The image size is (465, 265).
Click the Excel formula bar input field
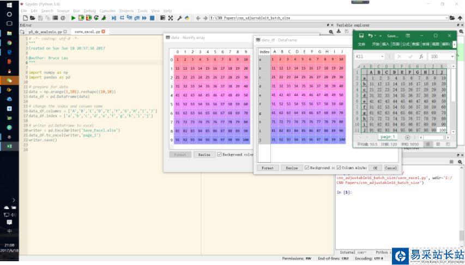tap(439, 57)
